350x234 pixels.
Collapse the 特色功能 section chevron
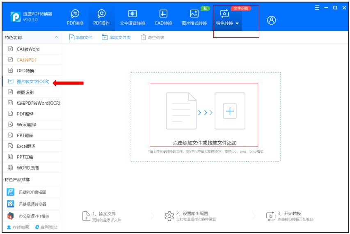click(57, 37)
